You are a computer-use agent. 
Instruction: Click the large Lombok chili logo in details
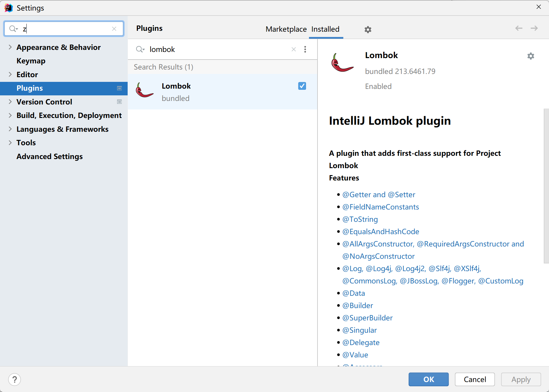(x=342, y=62)
